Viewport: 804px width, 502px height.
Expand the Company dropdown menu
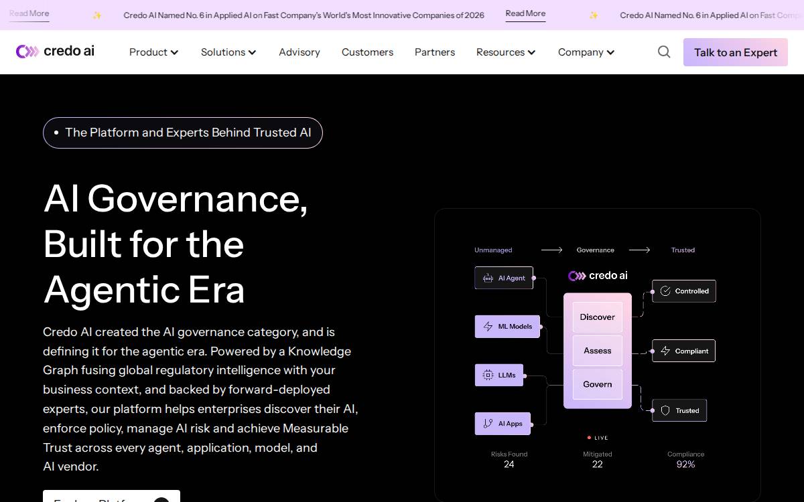(586, 52)
